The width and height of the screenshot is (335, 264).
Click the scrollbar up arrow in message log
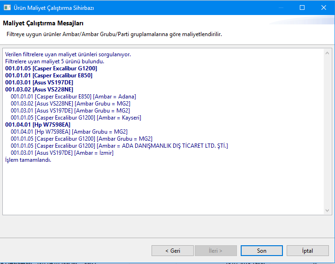pos(327,53)
